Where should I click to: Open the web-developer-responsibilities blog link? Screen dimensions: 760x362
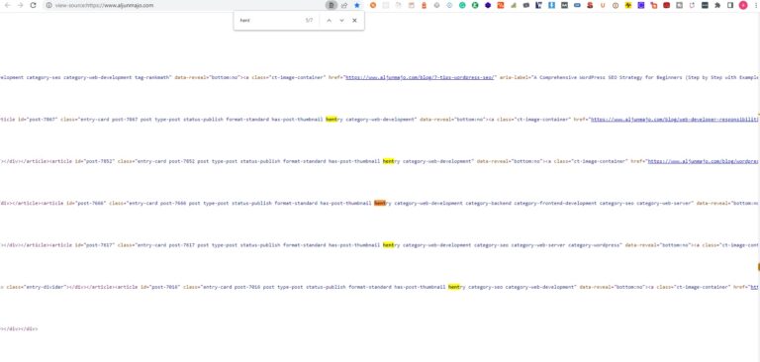pyautogui.click(x=675, y=120)
